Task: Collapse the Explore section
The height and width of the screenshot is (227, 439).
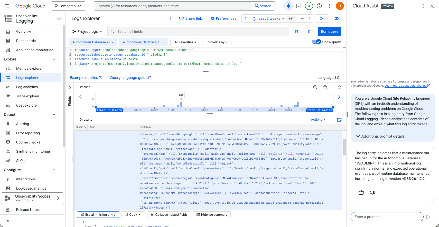Action: pos(54,59)
